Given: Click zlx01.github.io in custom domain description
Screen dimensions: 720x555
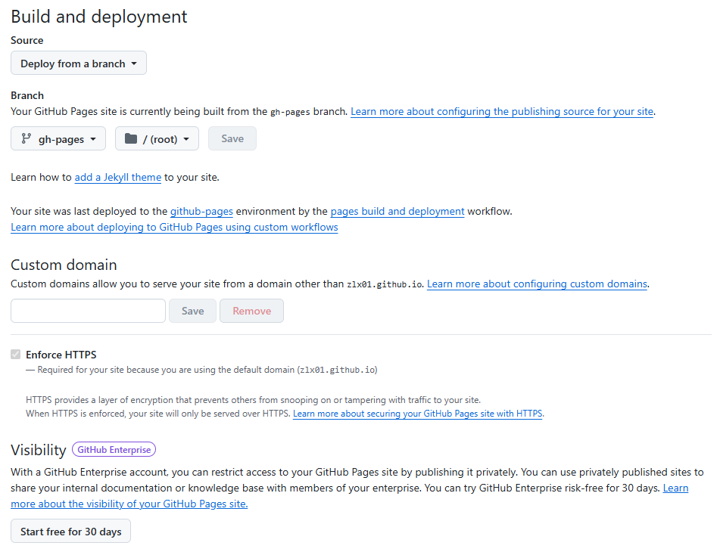Looking at the screenshot, I should [385, 284].
